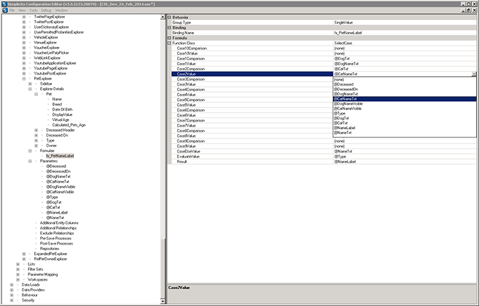
Task: Click the tree panel scroll down arrow
Action: (x=162, y=302)
